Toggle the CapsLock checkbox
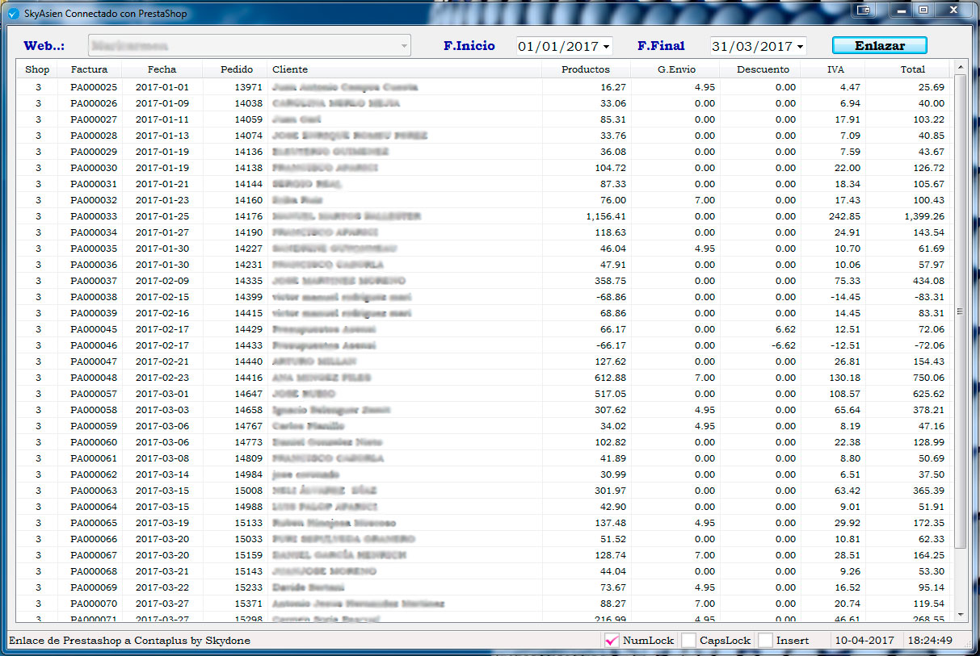Viewport: 980px width, 656px height. pos(688,640)
